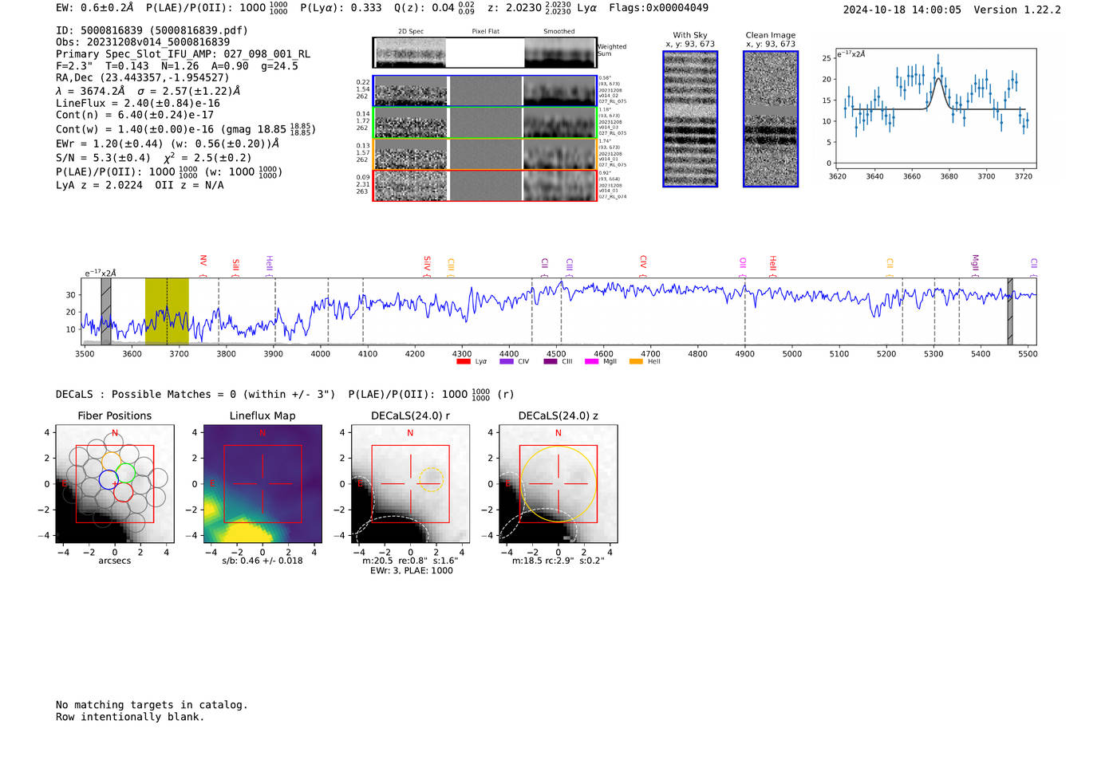Click the dark purple CIII legend swatch
The height and width of the screenshot is (760, 1117).
click(x=551, y=362)
